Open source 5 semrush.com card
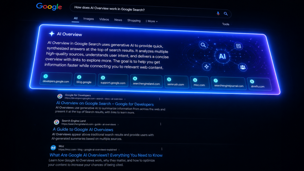 click(x=176, y=82)
